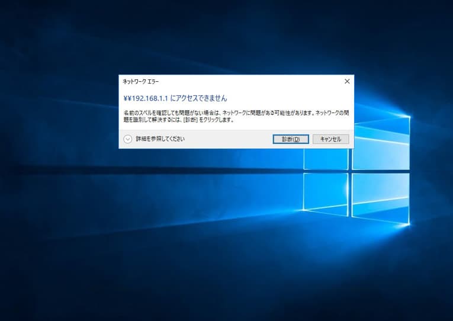453x321 pixels.
Task: Click second line of the error description
Action: pyautogui.click(x=178, y=119)
